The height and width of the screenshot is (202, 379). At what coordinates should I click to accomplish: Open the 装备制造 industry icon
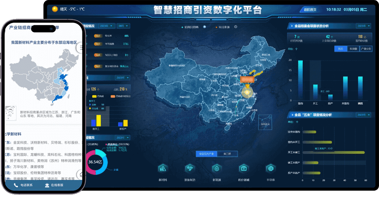[x=190, y=169]
